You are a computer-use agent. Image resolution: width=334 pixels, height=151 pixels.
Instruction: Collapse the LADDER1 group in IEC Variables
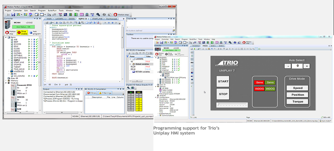130,59
